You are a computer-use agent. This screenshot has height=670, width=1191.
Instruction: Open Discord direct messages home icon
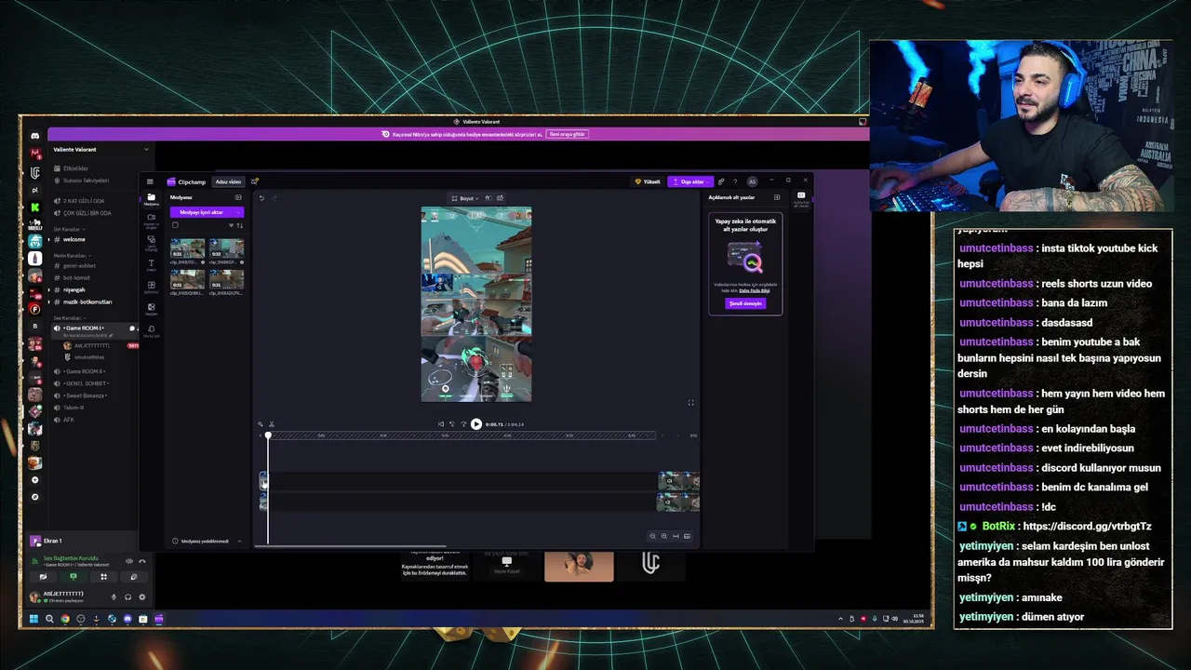pos(34,136)
